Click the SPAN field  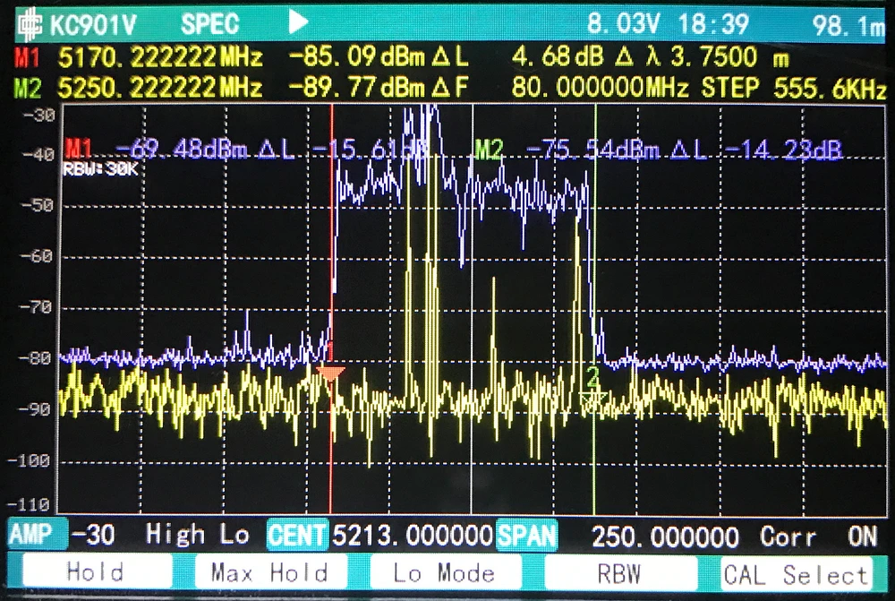[528, 536]
